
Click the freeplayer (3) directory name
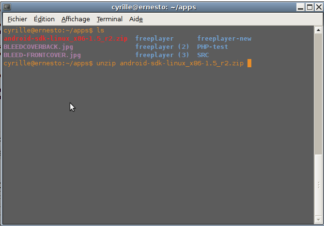pos(162,55)
